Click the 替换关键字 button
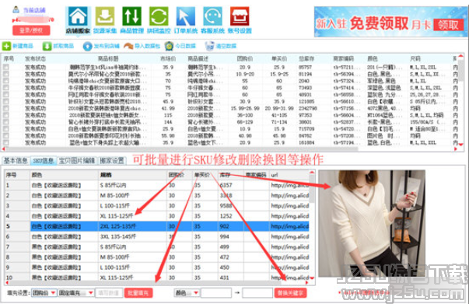This screenshot has width=469, height=304. 290,293
